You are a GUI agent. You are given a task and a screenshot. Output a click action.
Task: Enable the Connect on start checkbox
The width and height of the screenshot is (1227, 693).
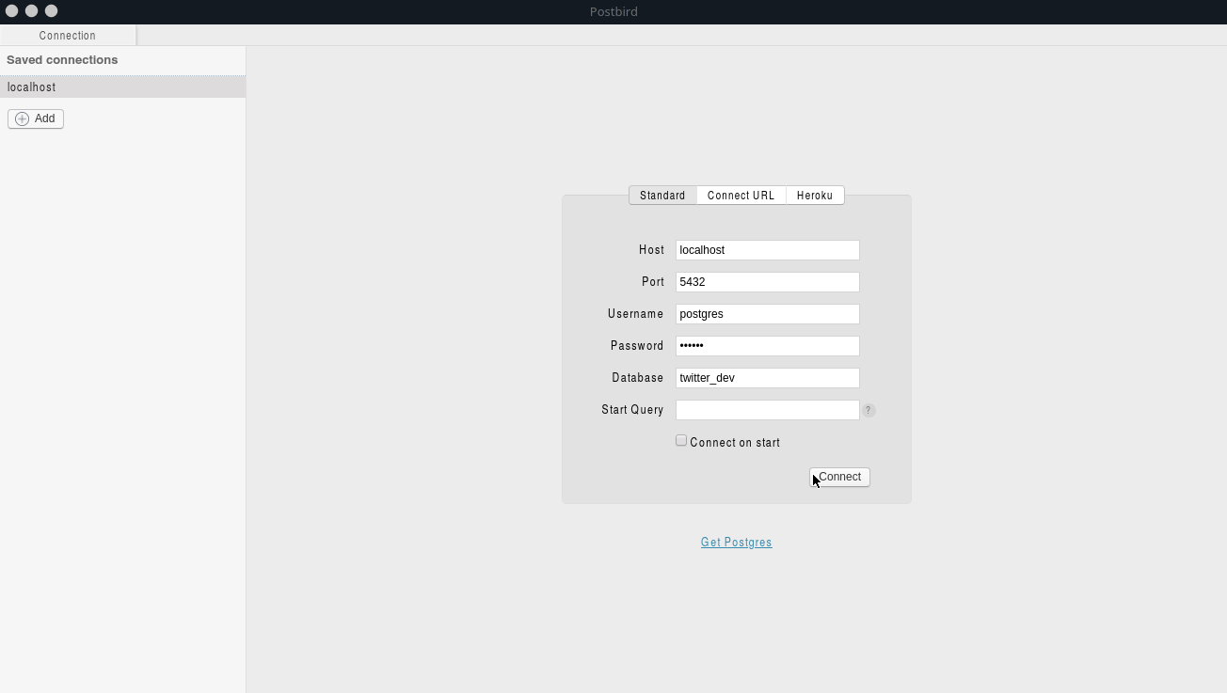(x=680, y=440)
